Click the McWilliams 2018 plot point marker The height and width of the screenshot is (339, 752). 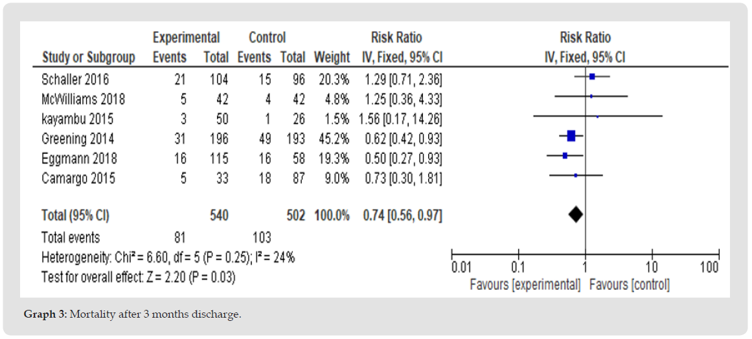[591, 96]
